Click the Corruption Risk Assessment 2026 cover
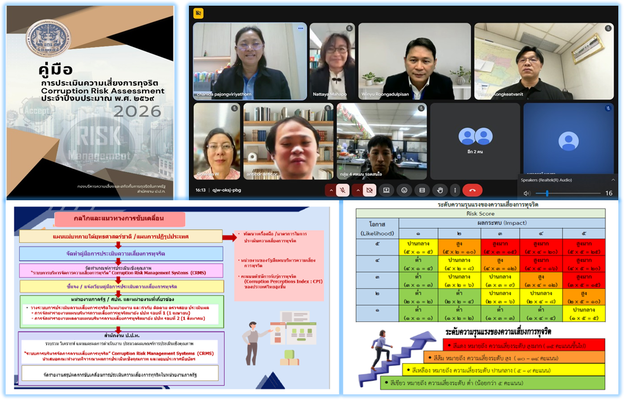The height and width of the screenshot is (400, 624). point(90,101)
